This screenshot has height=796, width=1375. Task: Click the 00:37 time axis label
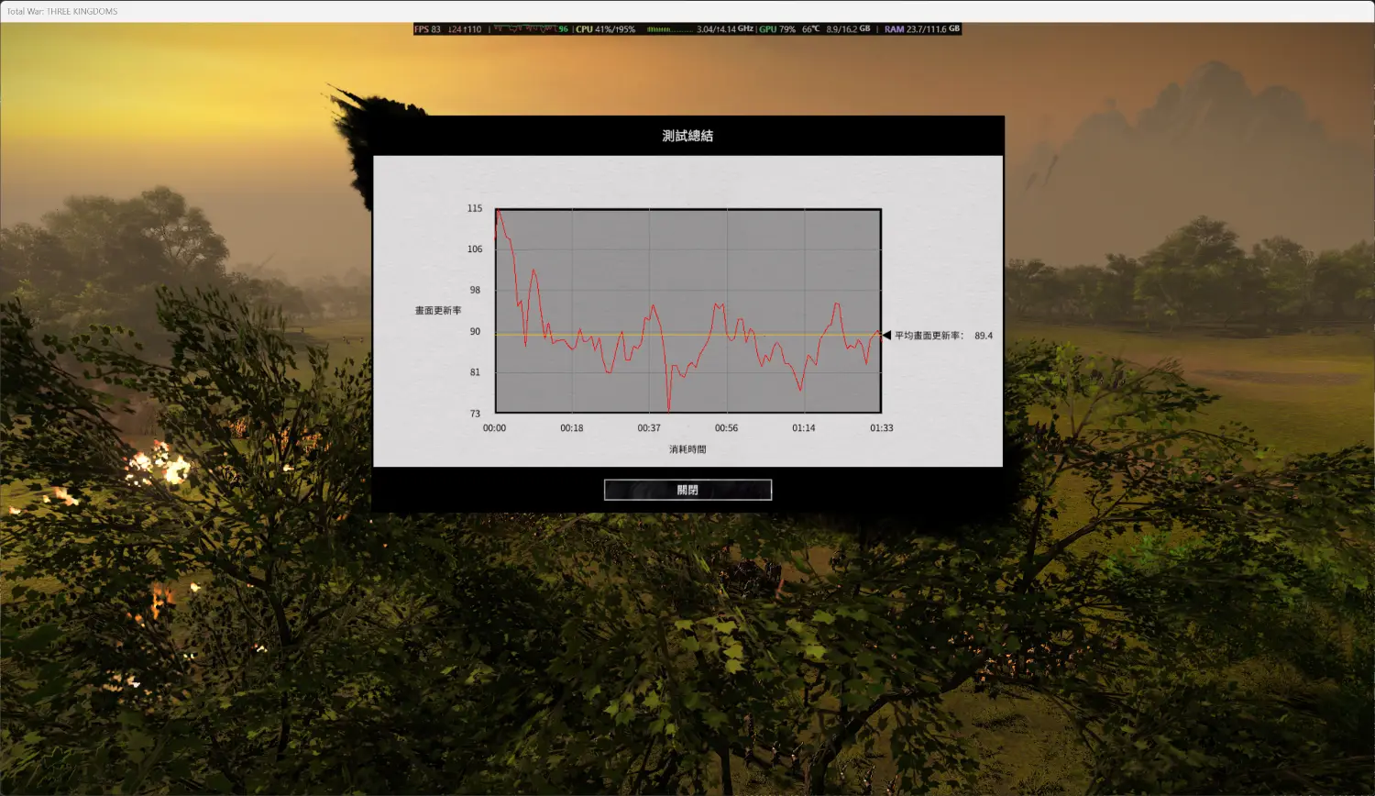(649, 428)
